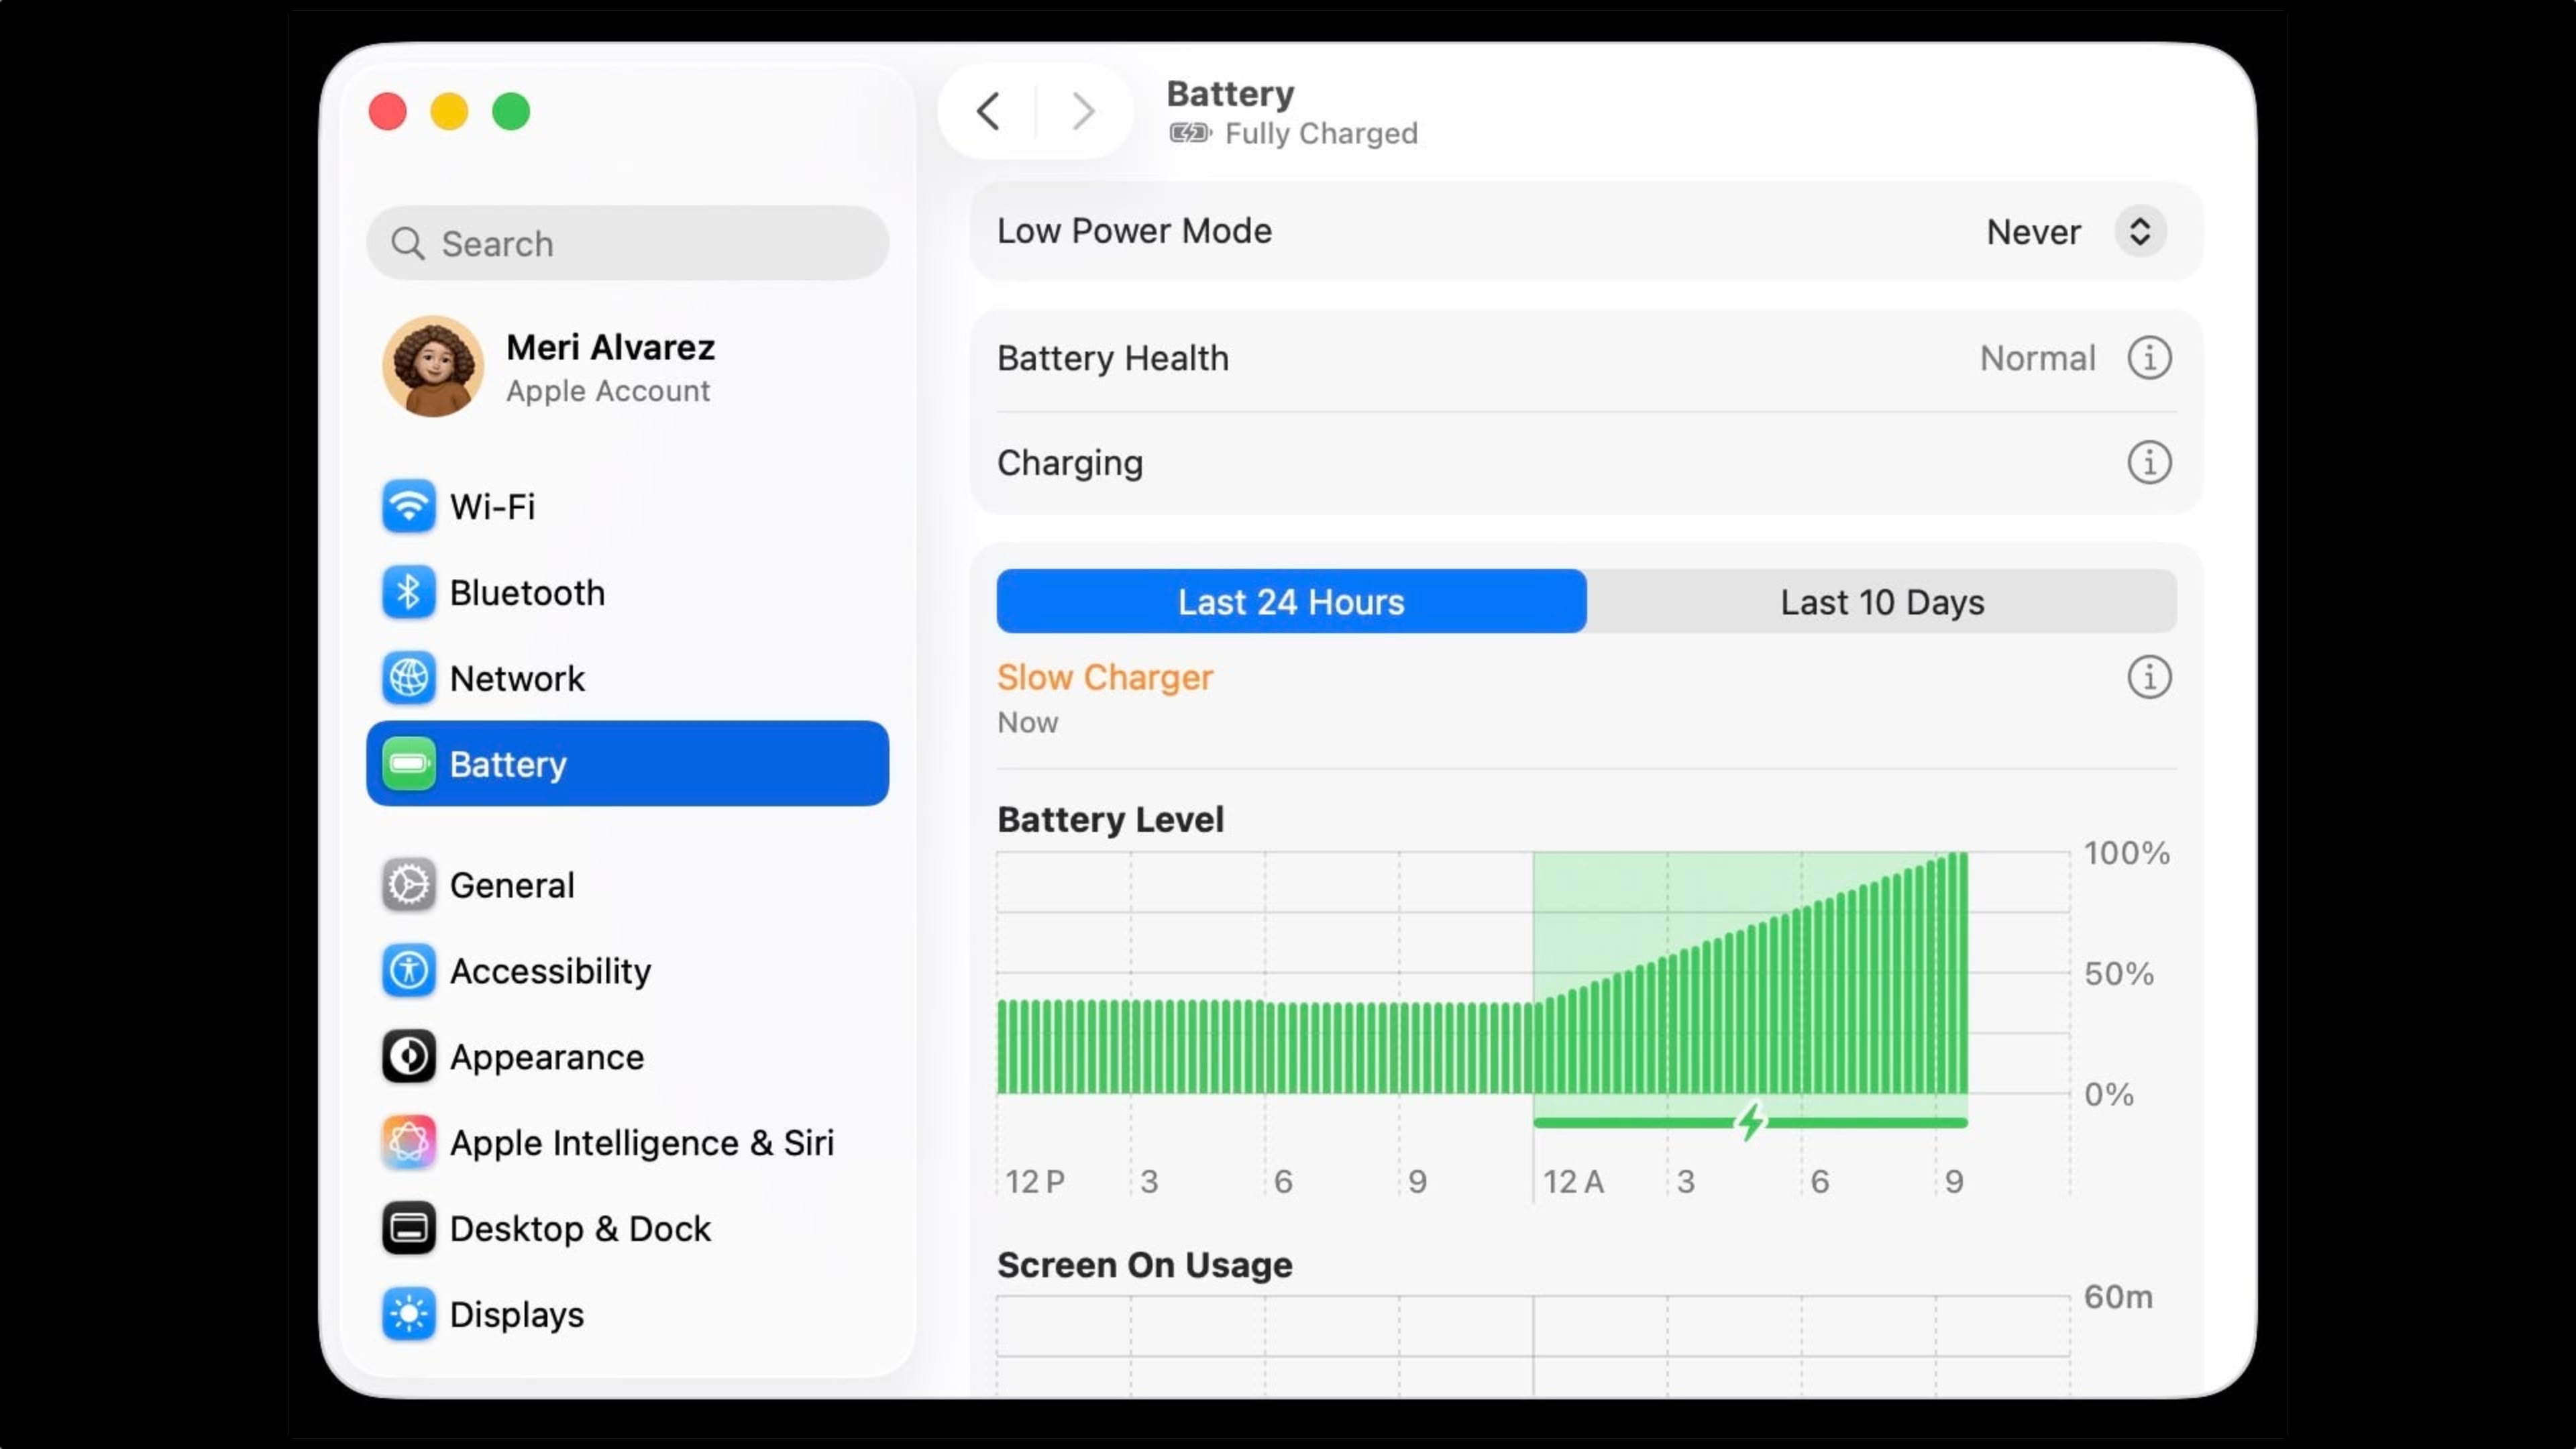
Task: Select the Bluetooth icon in sidebar
Action: [x=409, y=591]
